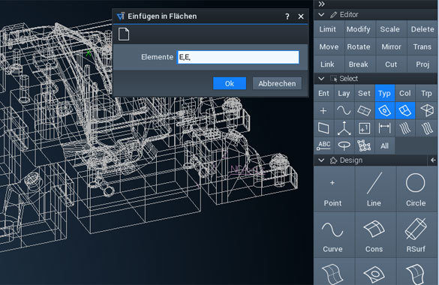Click the blank document icon in dialog
Screen dimensions: 439x285
point(124,34)
